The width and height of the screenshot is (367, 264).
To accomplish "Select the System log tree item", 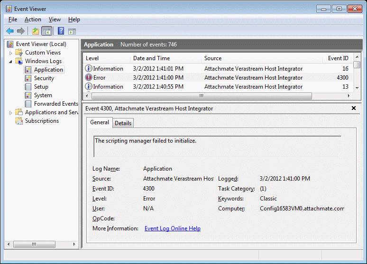I will (43, 95).
